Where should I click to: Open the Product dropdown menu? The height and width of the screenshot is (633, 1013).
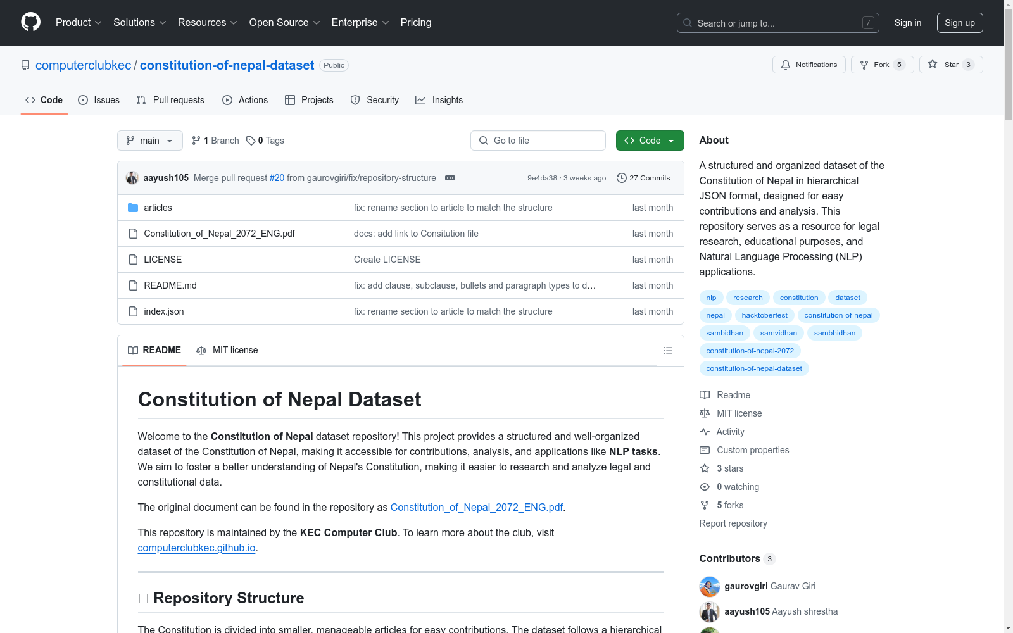(79, 23)
